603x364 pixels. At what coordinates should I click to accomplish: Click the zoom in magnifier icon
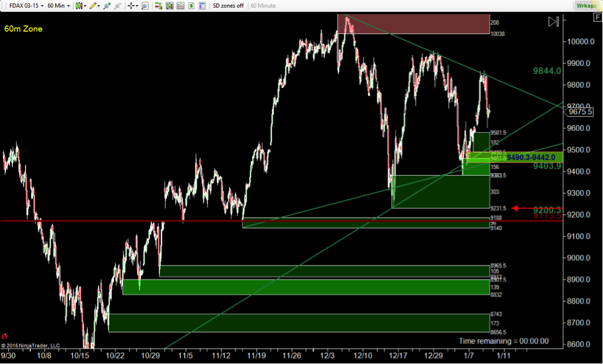[x=108, y=6]
